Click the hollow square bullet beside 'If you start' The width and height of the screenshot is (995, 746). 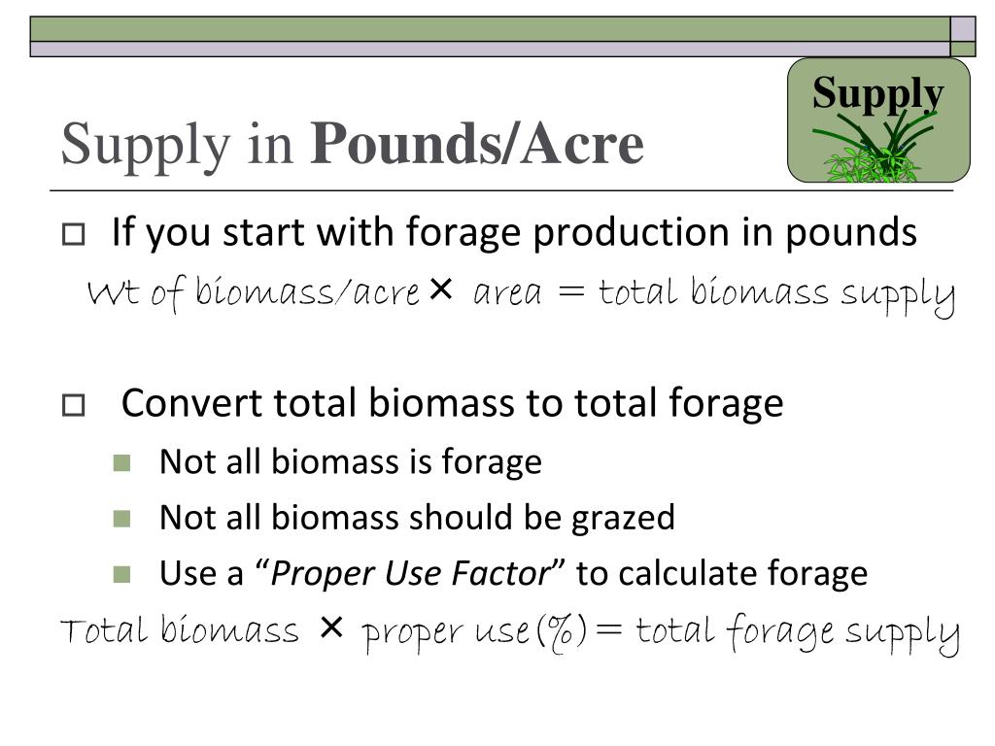(73, 234)
